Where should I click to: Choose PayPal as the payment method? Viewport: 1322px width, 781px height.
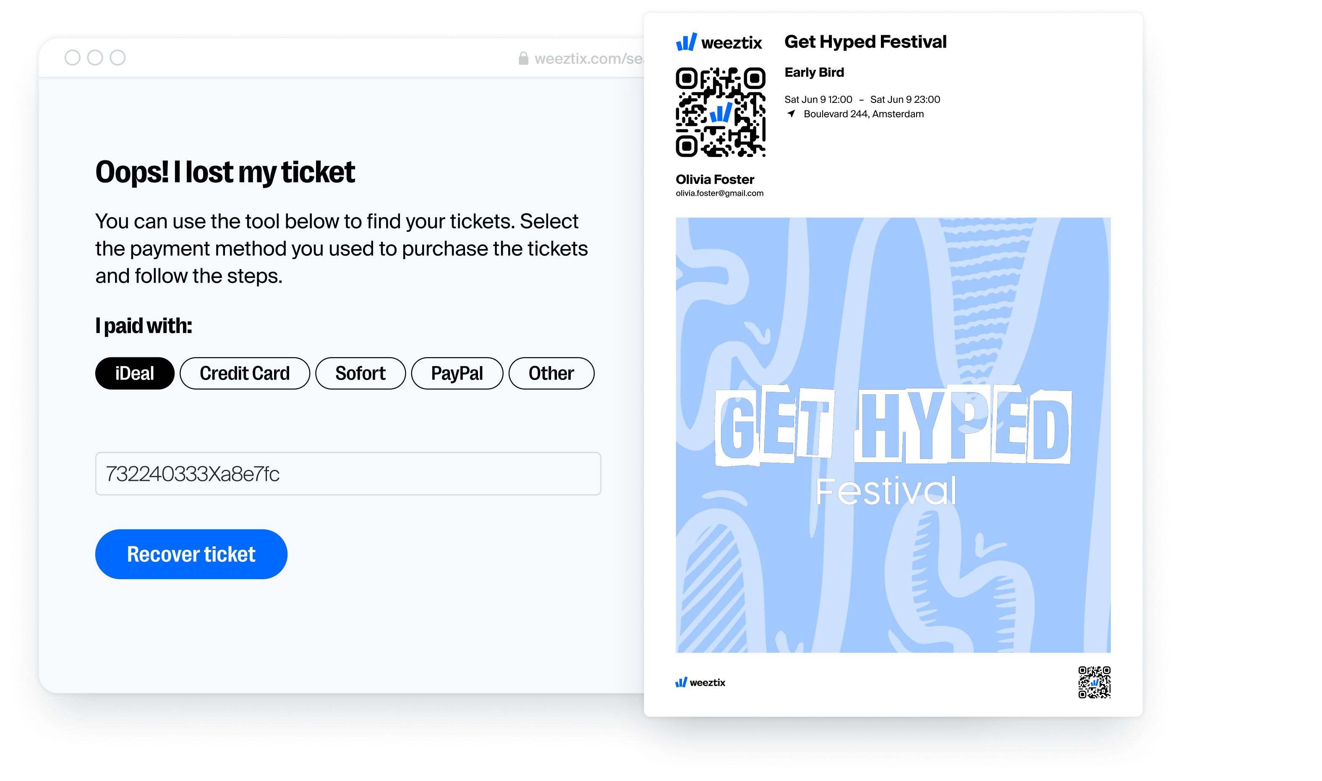(457, 373)
